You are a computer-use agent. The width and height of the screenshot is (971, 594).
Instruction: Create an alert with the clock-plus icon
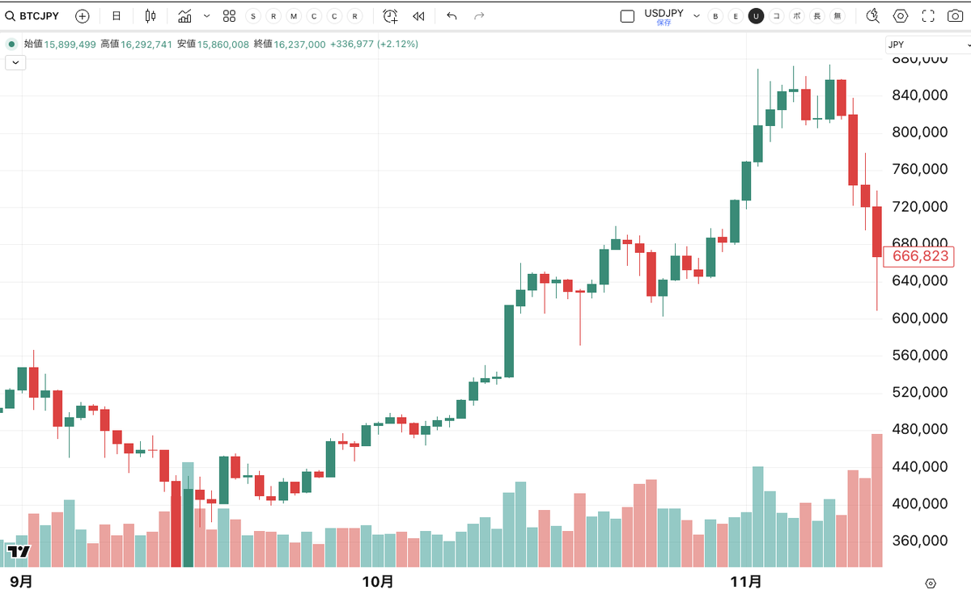pos(389,15)
